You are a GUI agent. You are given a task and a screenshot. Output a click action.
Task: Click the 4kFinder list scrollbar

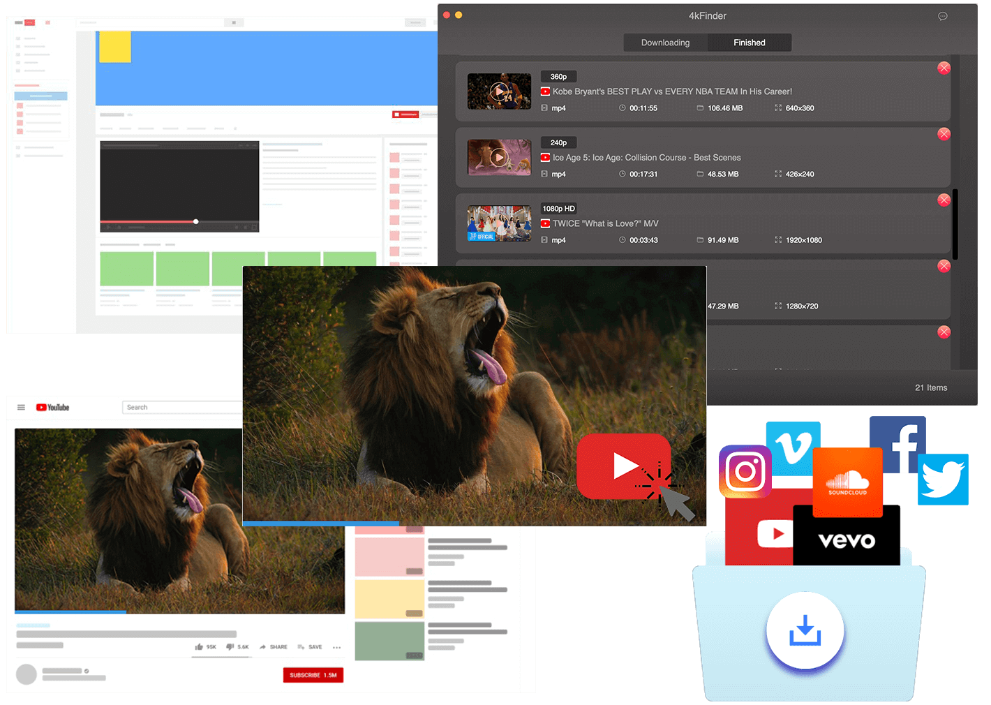(955, 225)
